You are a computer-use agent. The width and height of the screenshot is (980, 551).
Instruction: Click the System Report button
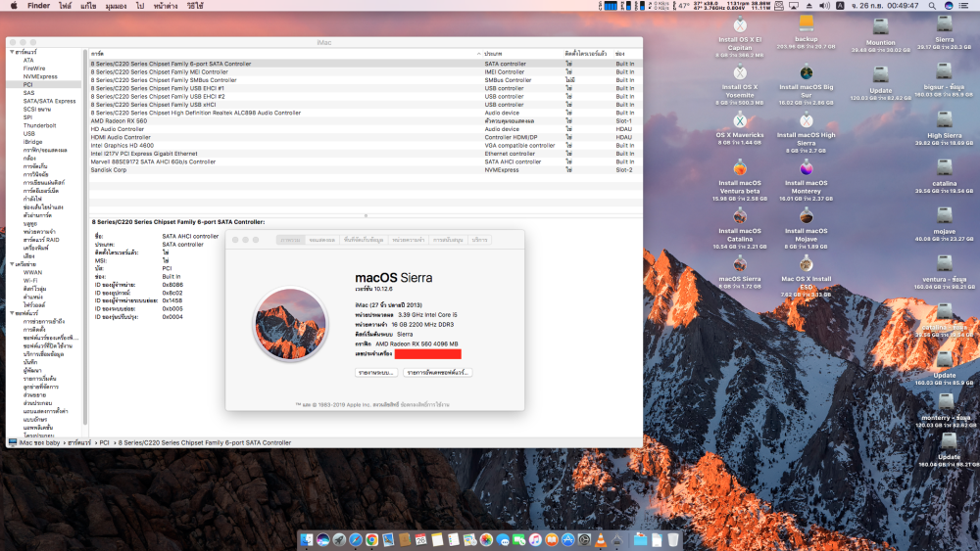click(376, 373)
